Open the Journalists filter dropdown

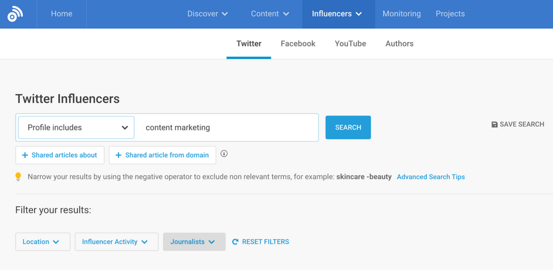click(x=194, y=242)
